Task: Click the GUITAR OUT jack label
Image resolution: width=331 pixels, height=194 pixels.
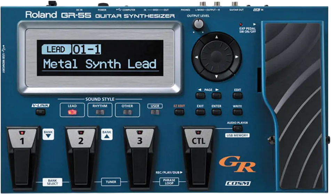Action: [x=237, y=10]
